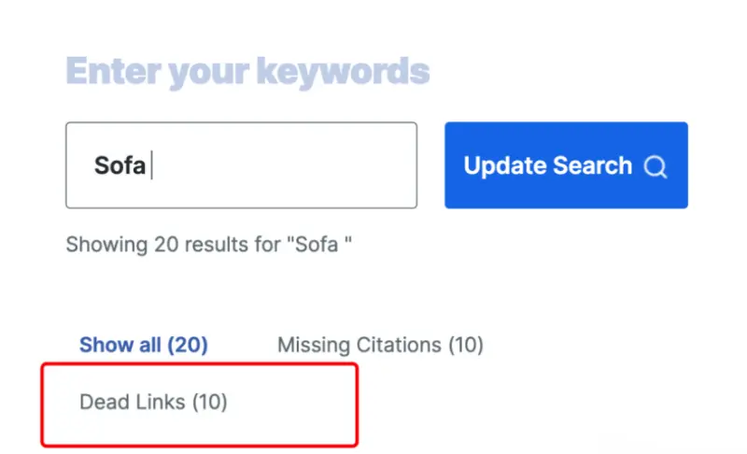Viewport: 747px width, 454px height.
Task: Click the word Sofa in the search box
Action: click(x=120, y=166)
